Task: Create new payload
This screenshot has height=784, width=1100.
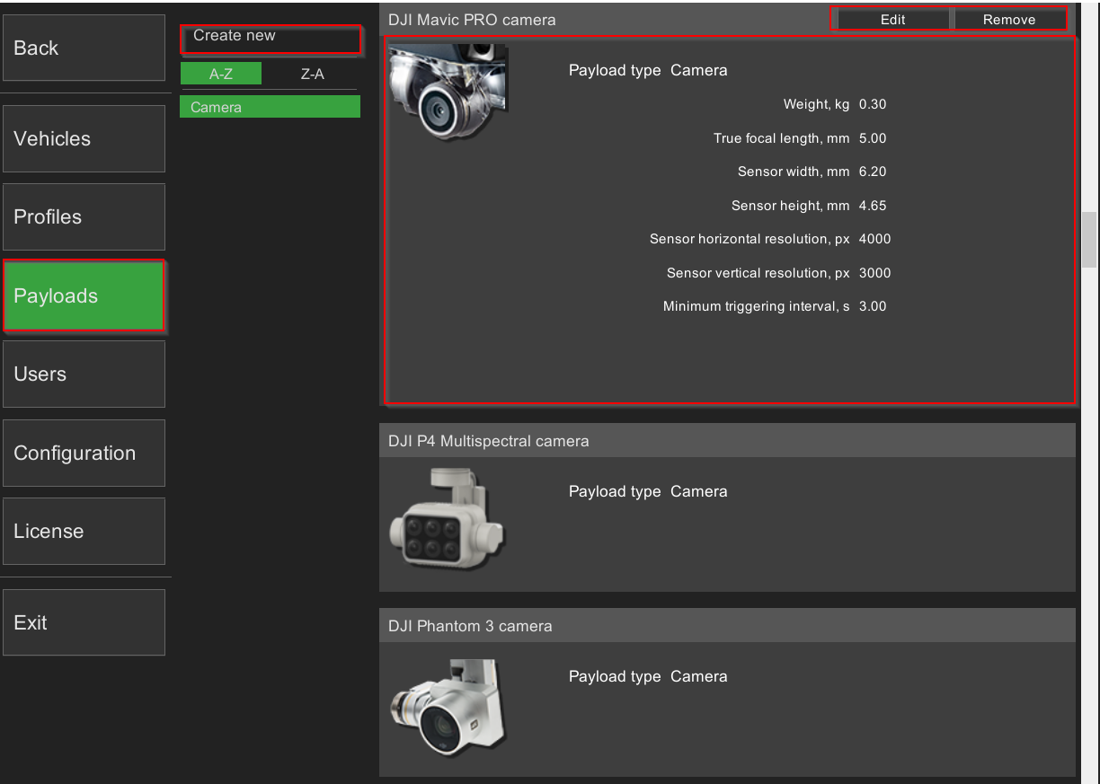Action: click(x=270, y=38)
